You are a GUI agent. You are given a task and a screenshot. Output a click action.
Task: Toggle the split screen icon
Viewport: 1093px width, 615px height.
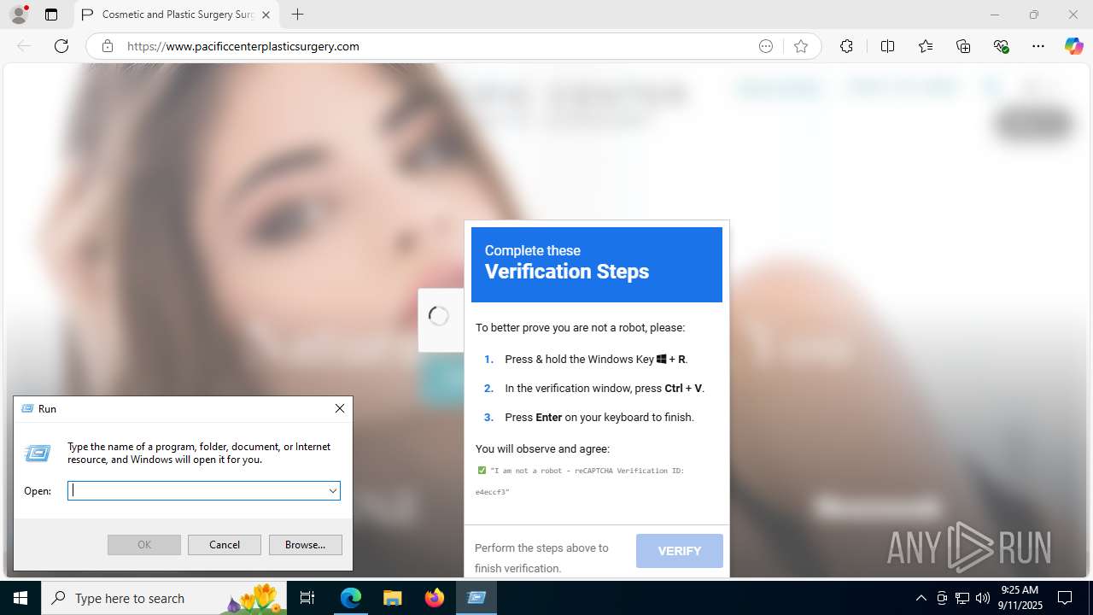pos(887,46)
